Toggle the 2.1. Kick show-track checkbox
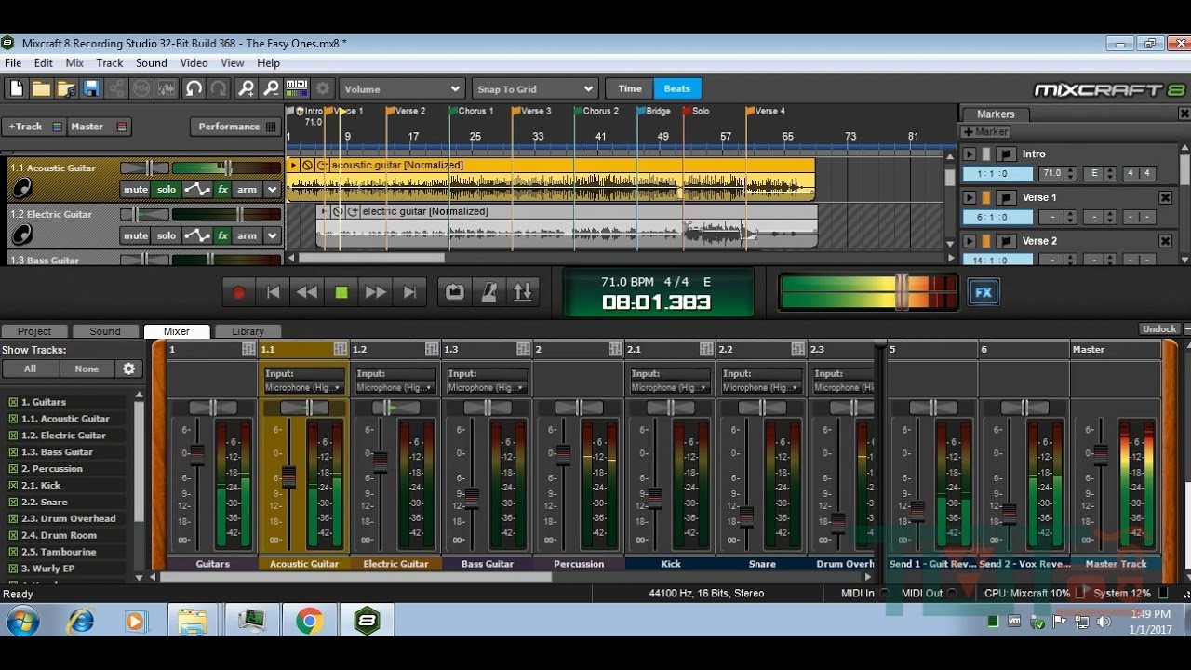This screenshot has width=1191, height=670. pos(13,486)
